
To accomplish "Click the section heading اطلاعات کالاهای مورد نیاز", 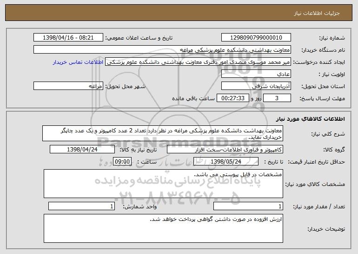I will click(x=311, y=119).
